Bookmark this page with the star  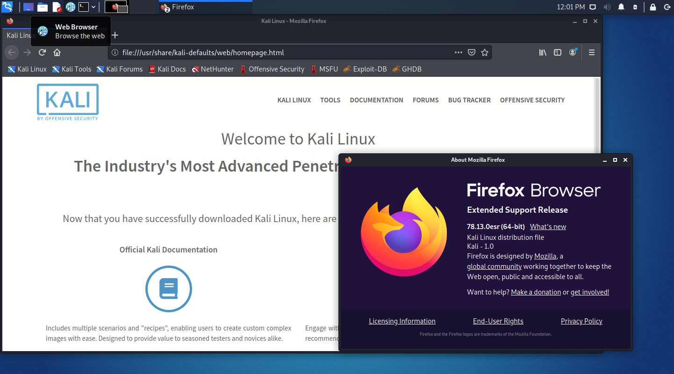485,52
